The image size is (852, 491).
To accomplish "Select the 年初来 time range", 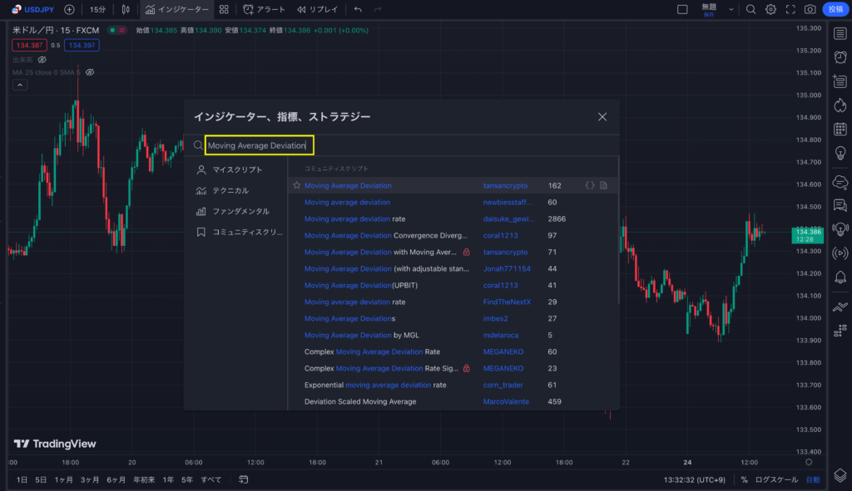I will click(144, 479).
